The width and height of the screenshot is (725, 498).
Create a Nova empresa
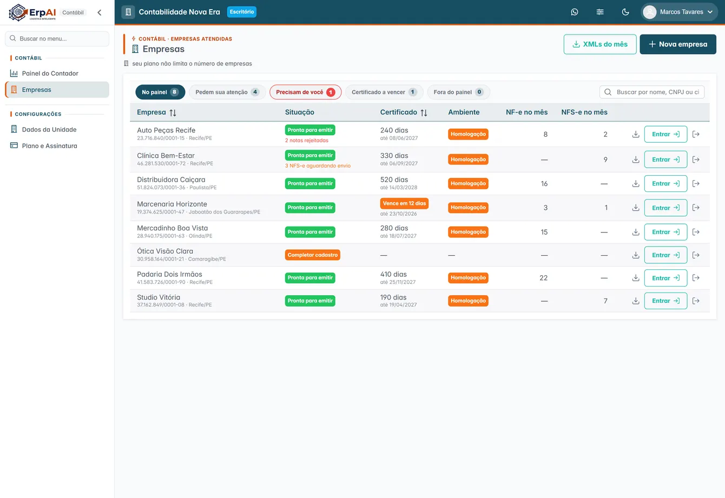point(678,44)
